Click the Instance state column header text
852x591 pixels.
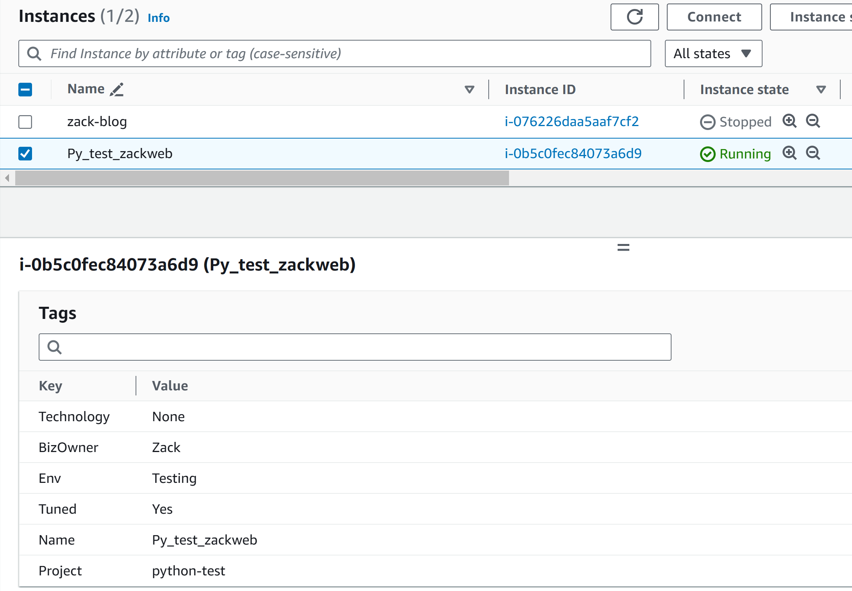click(x=744, y=89)
